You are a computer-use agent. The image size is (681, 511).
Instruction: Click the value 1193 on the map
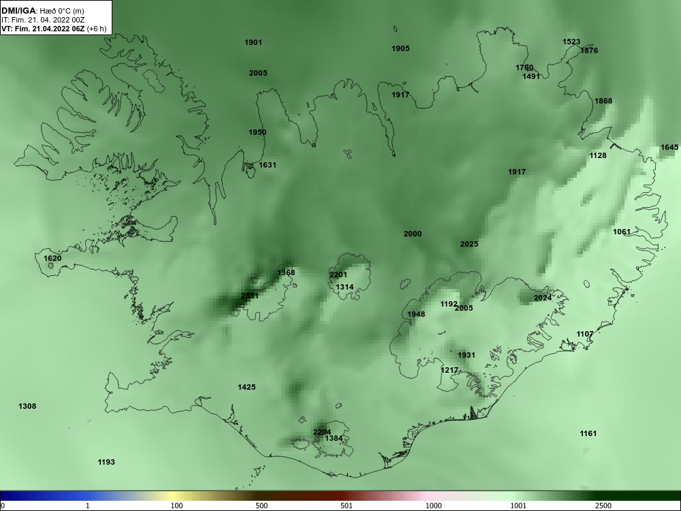[x=106, y=462]
